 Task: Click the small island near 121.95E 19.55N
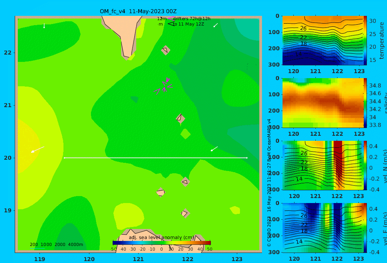point(185,182)
